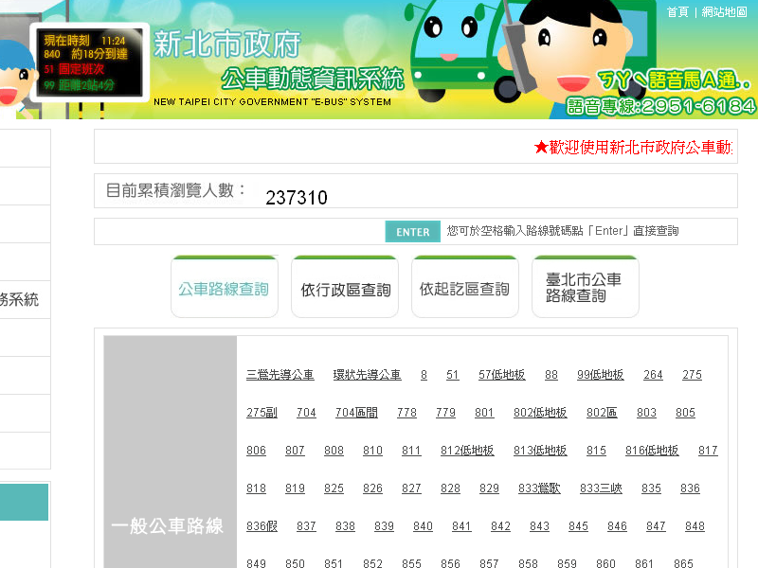Open route 275副

pos(262,413)
